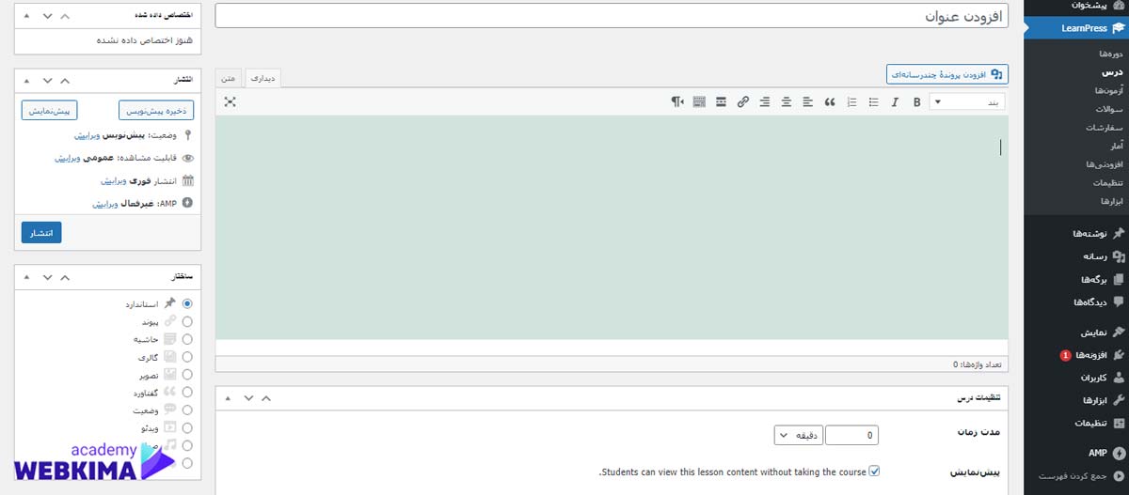Toggle bold formatting in the editor toolbar
This screenshot has width=1129, height=495.
tap(916, 101)
